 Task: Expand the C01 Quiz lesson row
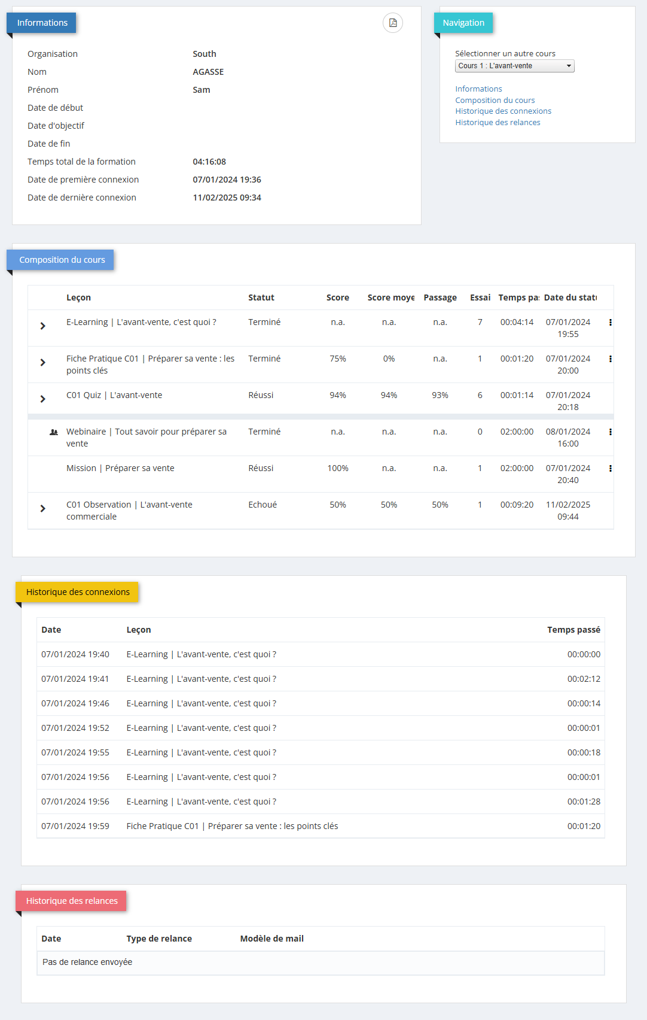(43, 399)
